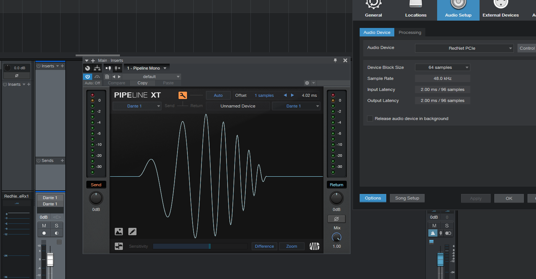Open the Control button beside the Audio Device
The image size is (536, 279).
(527, 48)
